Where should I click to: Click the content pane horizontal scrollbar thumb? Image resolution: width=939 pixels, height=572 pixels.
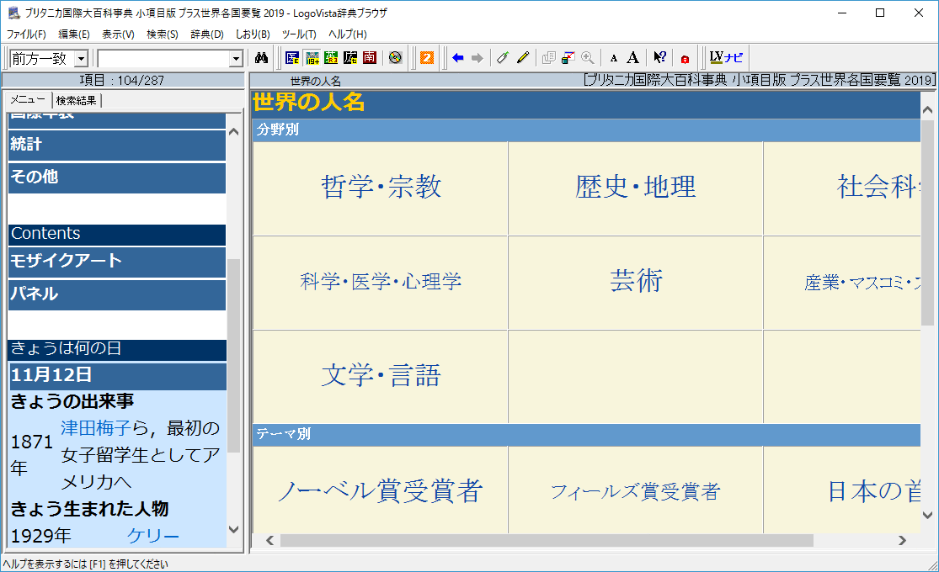(547, 540)
